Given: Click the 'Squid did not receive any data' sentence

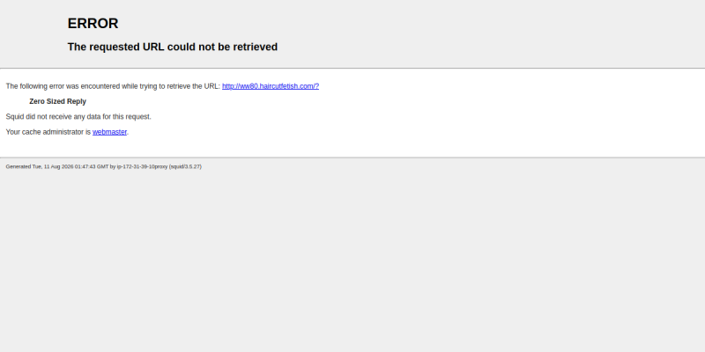Looking at the screenshot, I should pos(78,117).
